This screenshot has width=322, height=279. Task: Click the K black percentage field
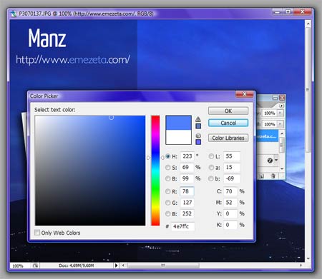pyautogui.click(x=230, y=225)
